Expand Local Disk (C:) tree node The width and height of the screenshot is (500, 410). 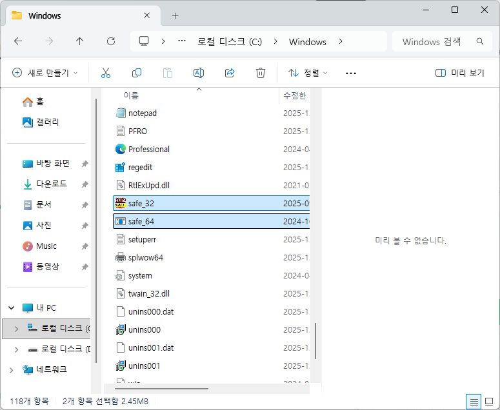click(16, 328)
